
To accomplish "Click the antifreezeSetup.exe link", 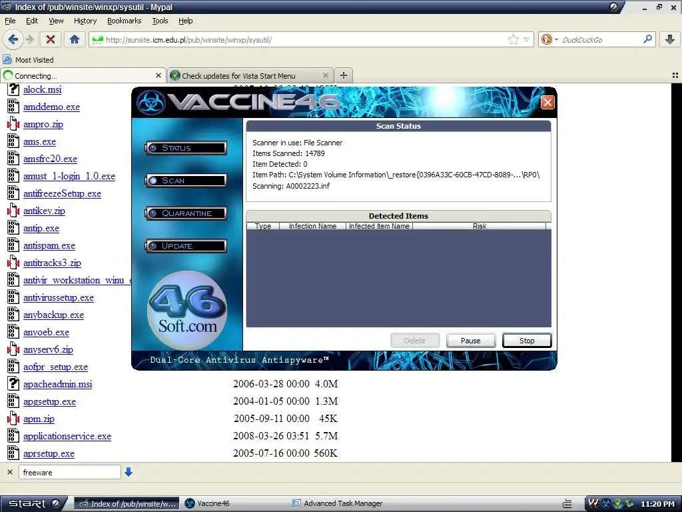I will 62,193.
